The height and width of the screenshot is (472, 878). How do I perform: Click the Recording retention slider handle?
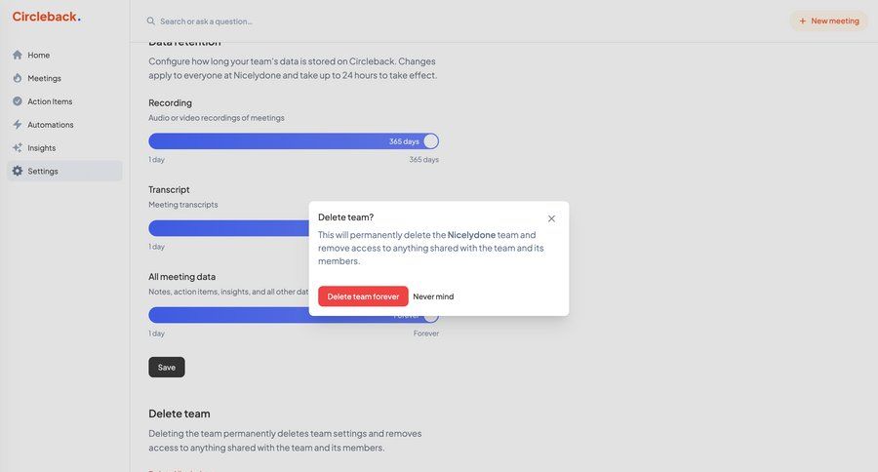[x=430, y=141]
